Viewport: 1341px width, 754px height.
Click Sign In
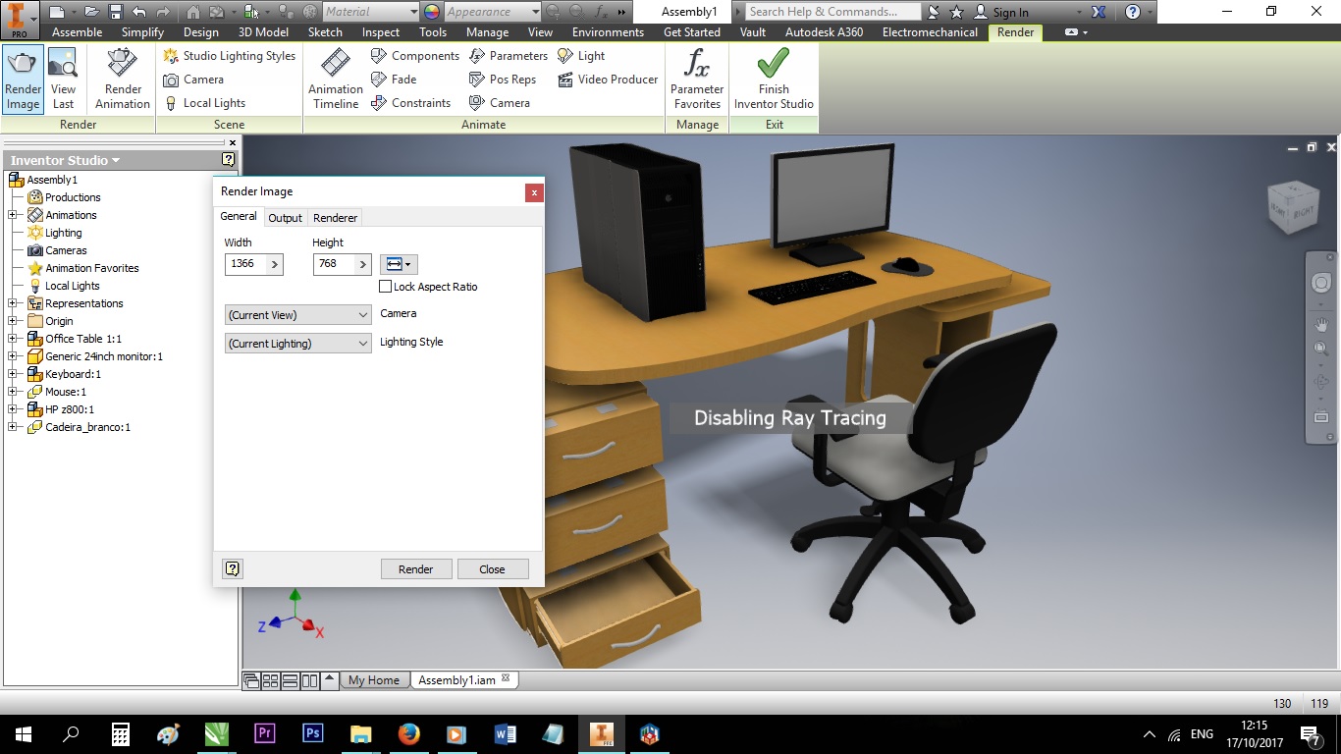(1002, 12)
